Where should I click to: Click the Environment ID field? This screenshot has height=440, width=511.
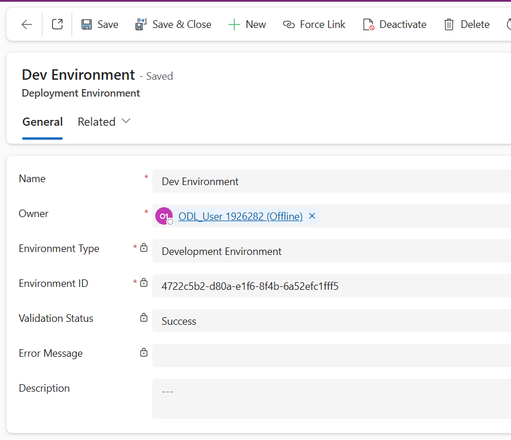click(x=291, y=286)
